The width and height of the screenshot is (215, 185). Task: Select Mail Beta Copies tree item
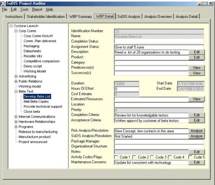point(36,102)
